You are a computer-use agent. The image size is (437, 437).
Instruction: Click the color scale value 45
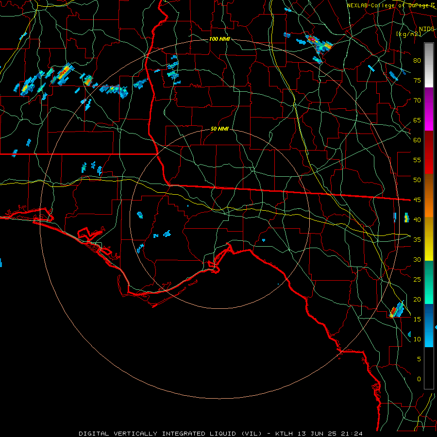pyautogui.click(x=417, y=200)
